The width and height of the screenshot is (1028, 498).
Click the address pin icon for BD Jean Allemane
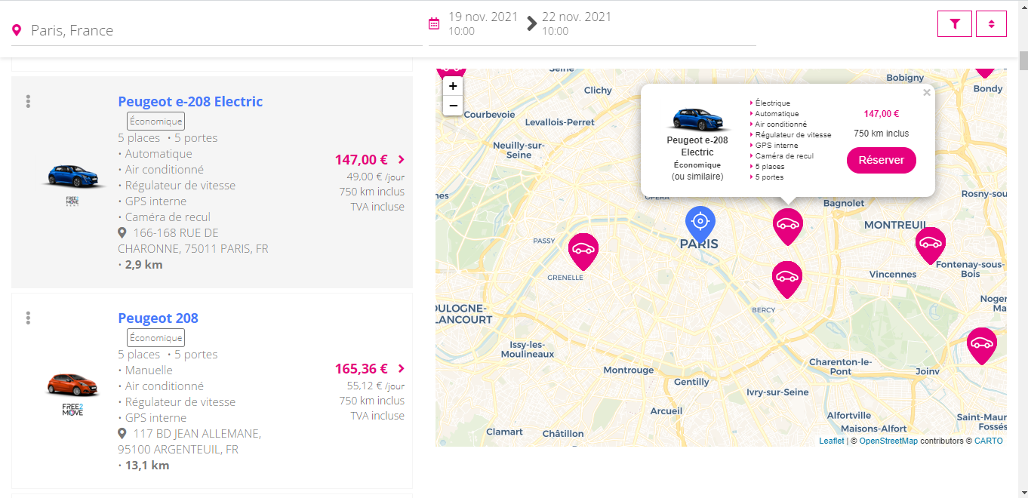tap(122, 433)
